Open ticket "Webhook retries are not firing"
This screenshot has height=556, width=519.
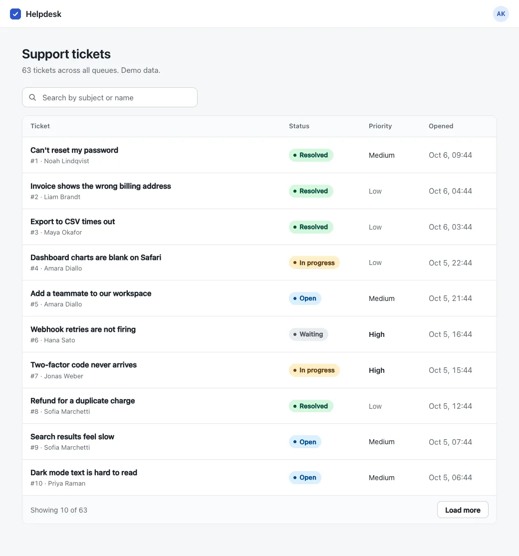click(x=83, y=329)
